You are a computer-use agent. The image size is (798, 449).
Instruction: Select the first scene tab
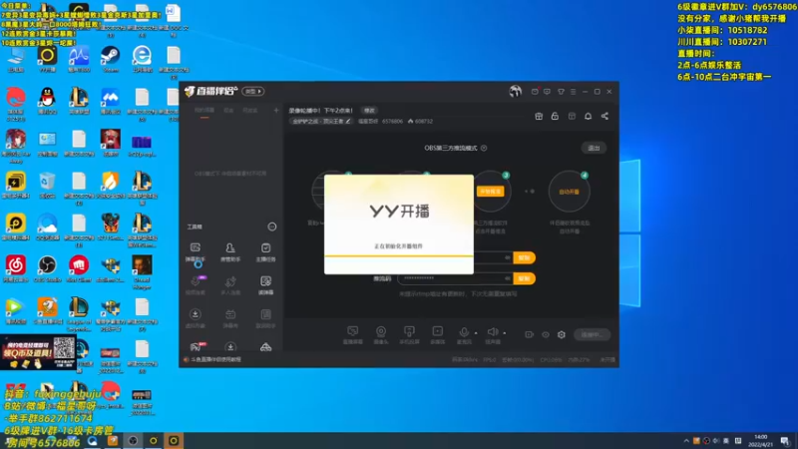(204, 110)
